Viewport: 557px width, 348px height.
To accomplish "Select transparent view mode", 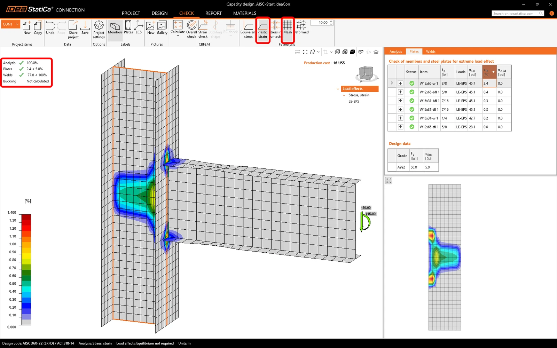I will (345, 52).
